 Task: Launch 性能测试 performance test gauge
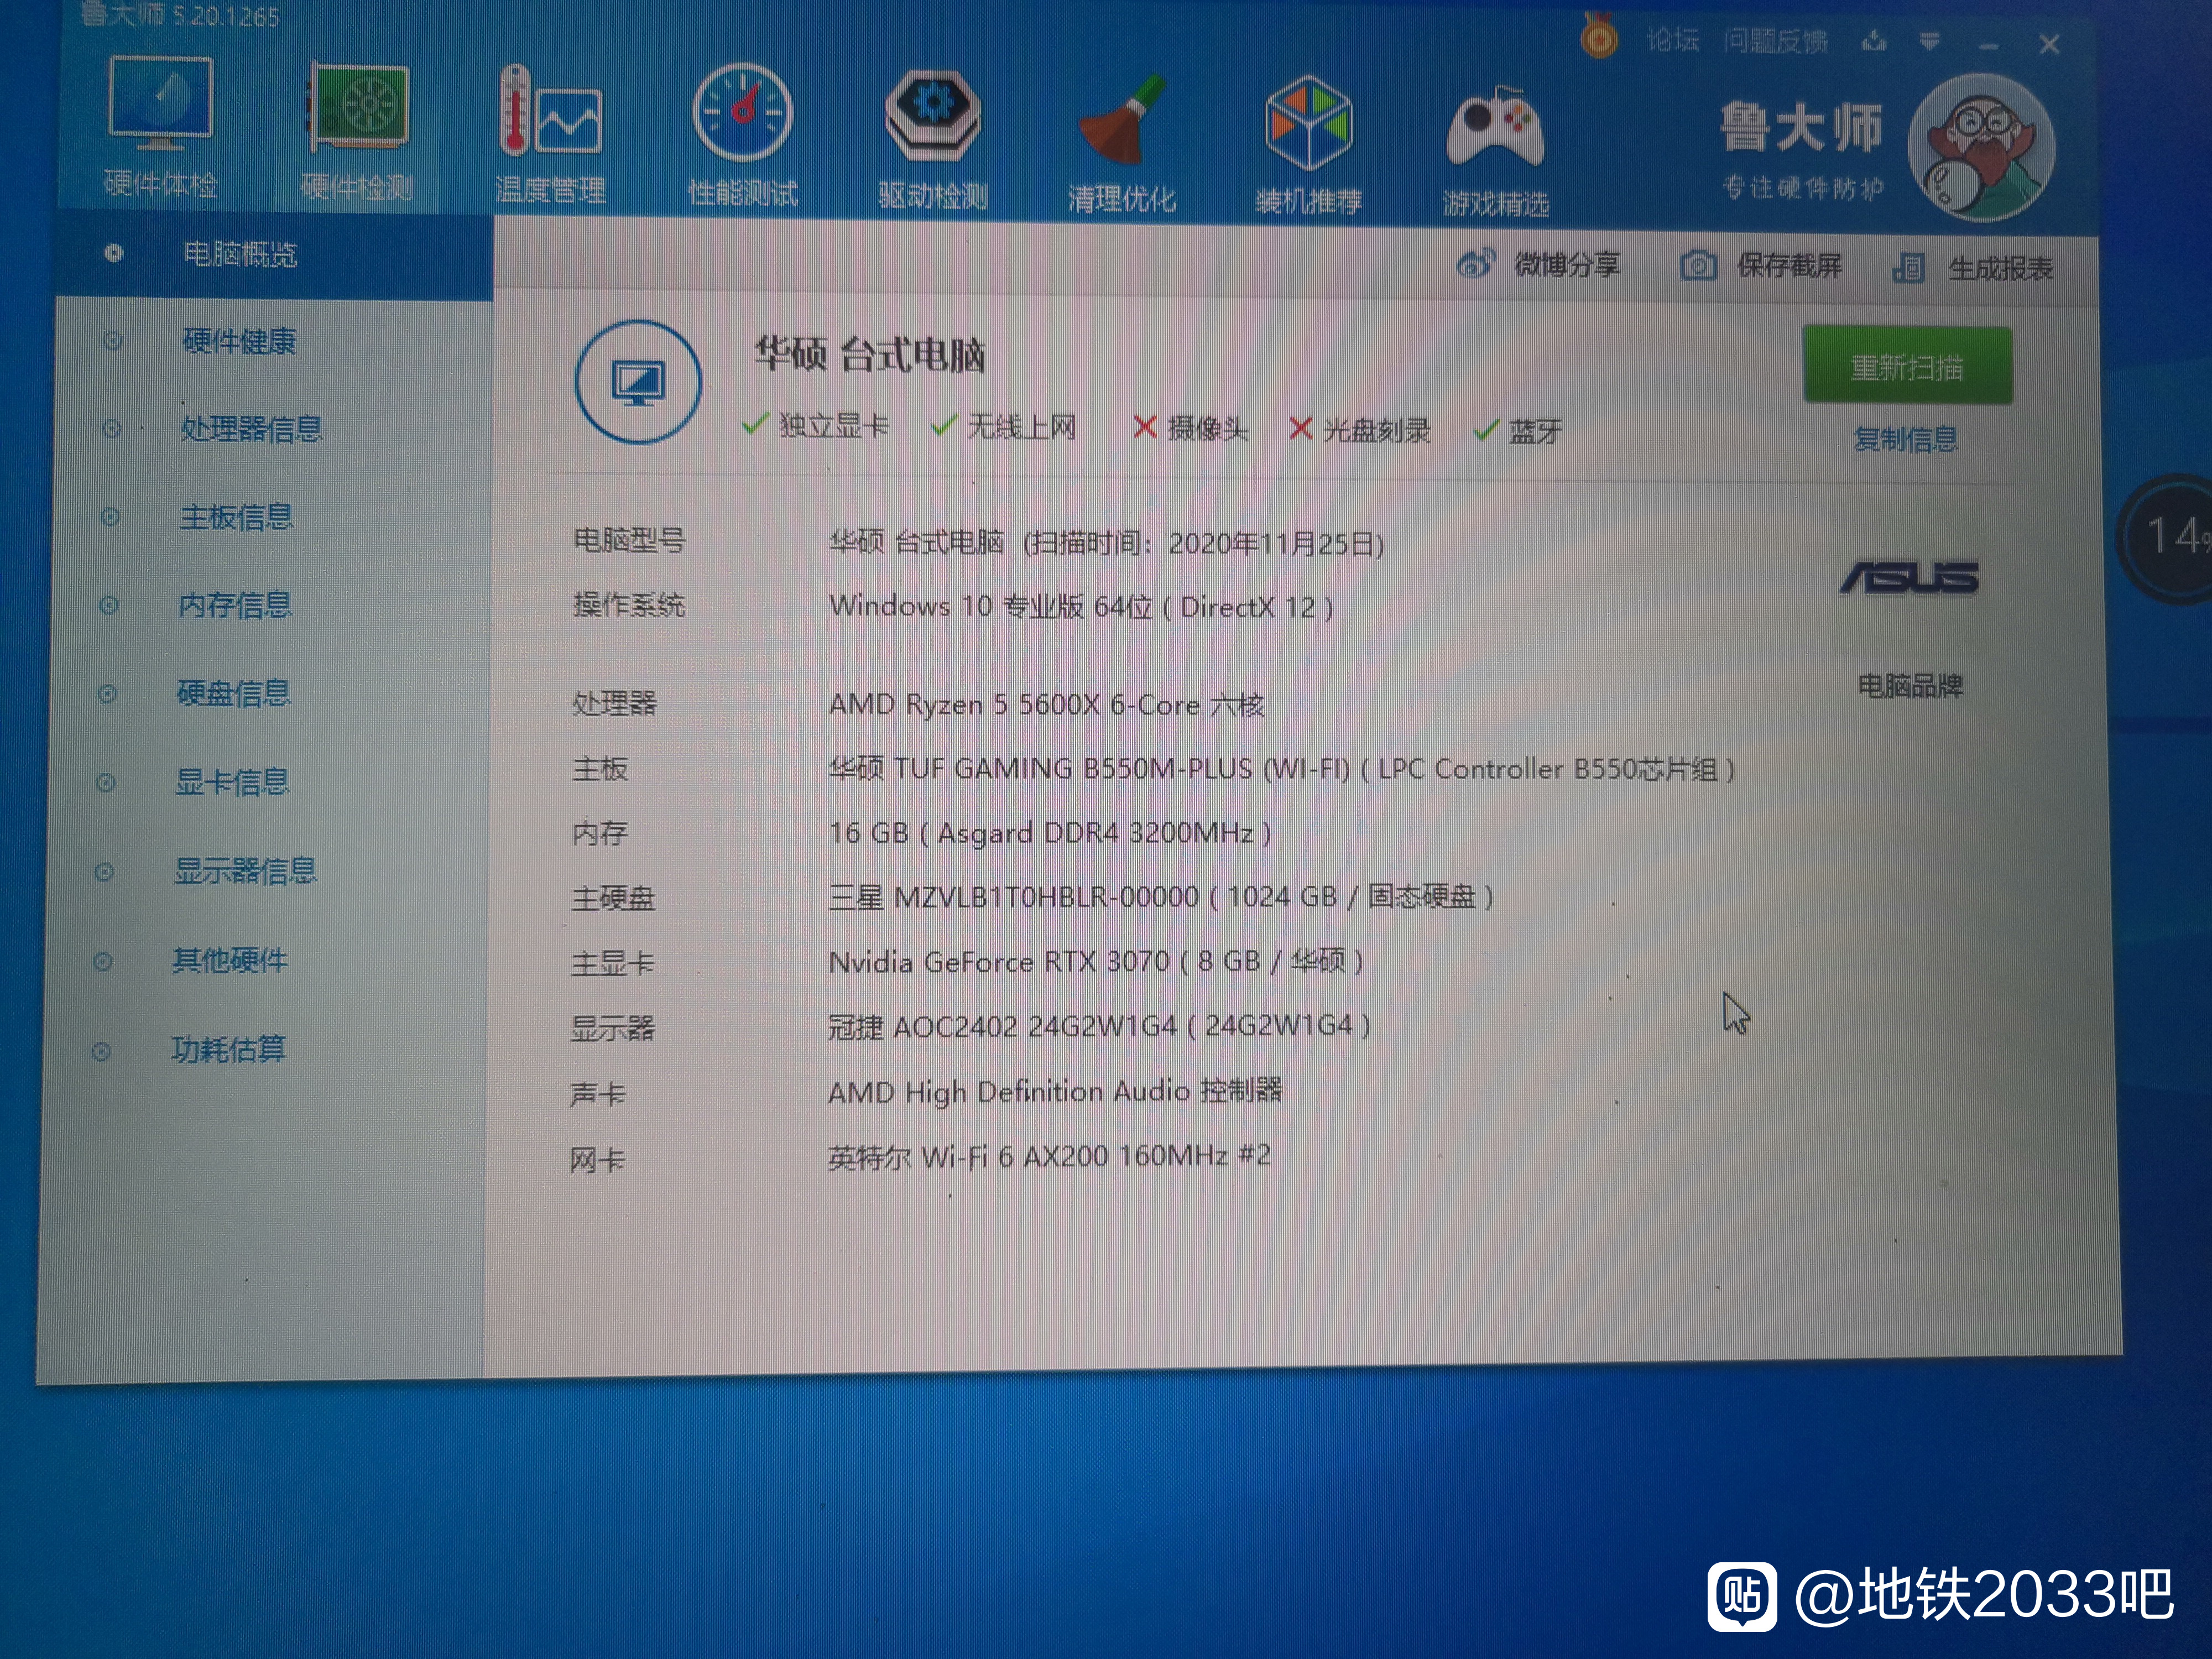point(742,135)
